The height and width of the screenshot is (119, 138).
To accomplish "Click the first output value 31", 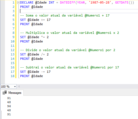I will click(9, 98).
